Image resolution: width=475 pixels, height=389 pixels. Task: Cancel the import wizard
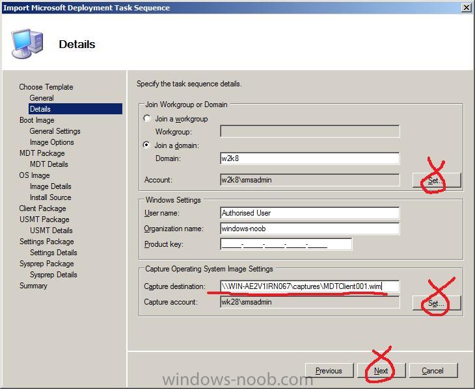coord(433,371)
